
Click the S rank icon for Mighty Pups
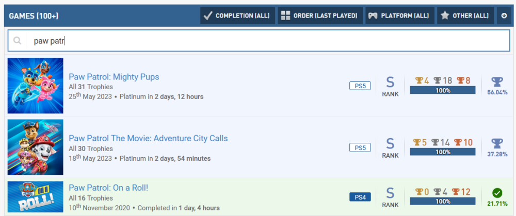click(x=390, y=82)
